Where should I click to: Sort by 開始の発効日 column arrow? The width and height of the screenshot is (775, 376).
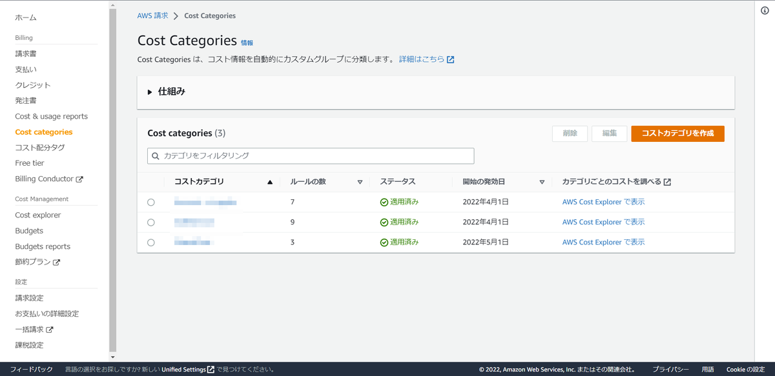(x=542, y=182)
